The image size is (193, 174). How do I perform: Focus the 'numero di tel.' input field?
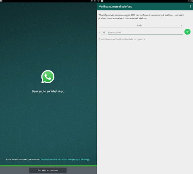[x=145, y=33]
